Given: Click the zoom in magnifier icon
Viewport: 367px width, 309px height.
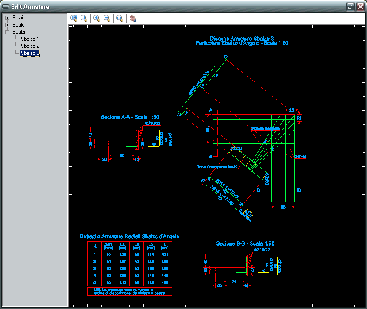Looking at the screenshot, I should pyautogui.click(x=97, y=18).
